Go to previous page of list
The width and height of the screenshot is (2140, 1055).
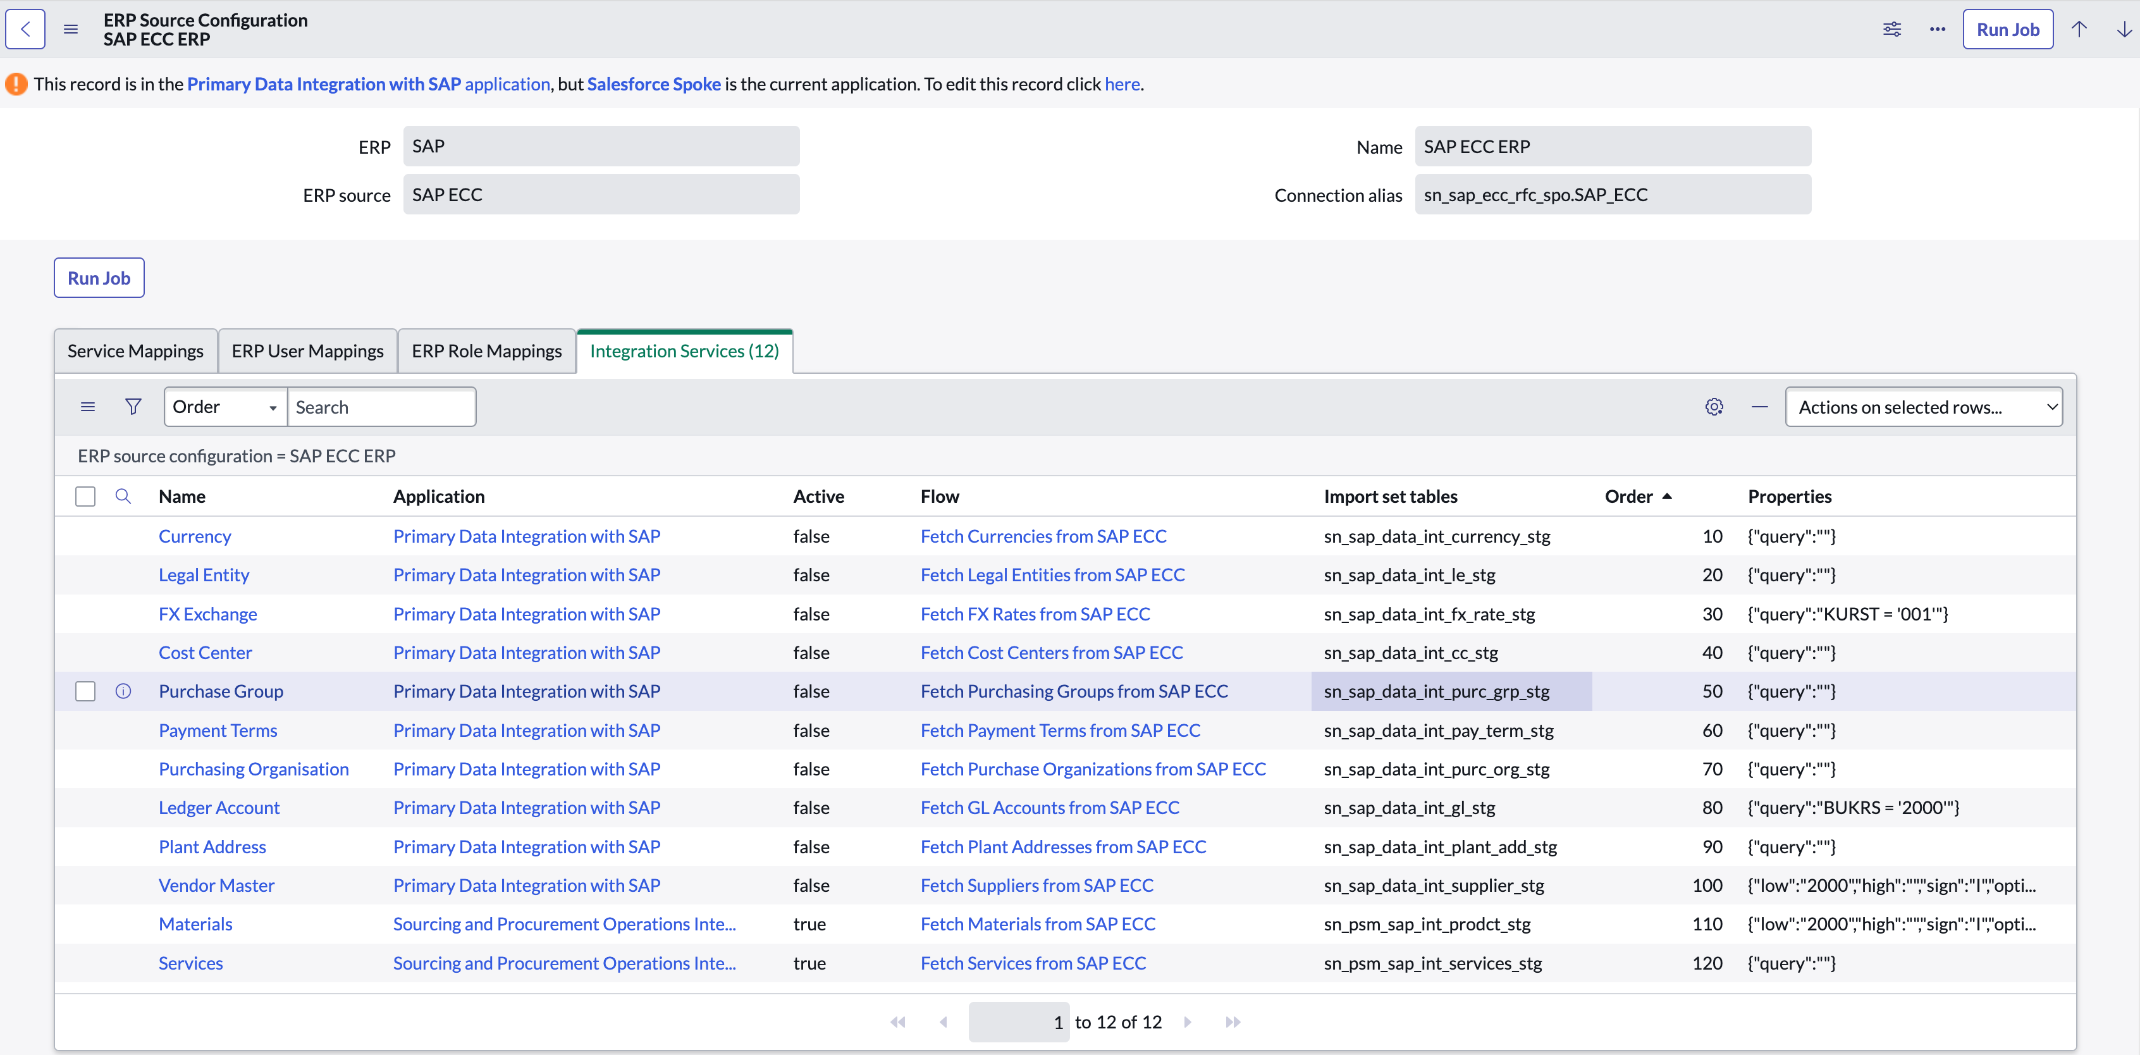(x=943, y=1021)
